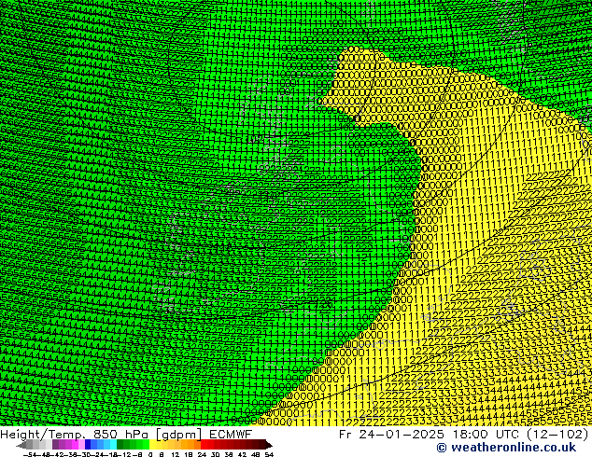Select the dark green swatch above -12

[x=120, y=445]
